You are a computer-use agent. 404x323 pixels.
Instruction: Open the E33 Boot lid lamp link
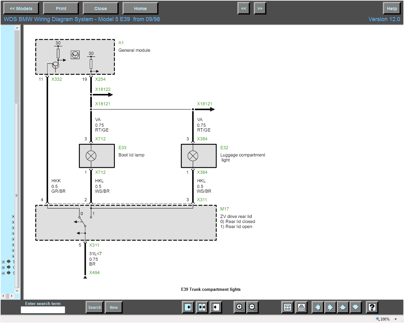point(122,148)
